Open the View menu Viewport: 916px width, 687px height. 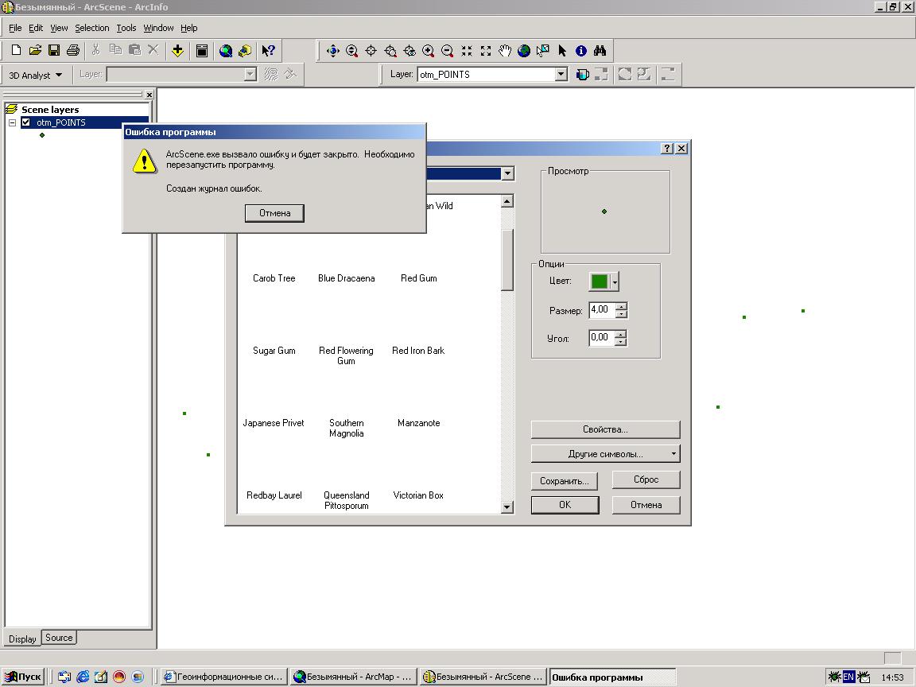(59, 28)
